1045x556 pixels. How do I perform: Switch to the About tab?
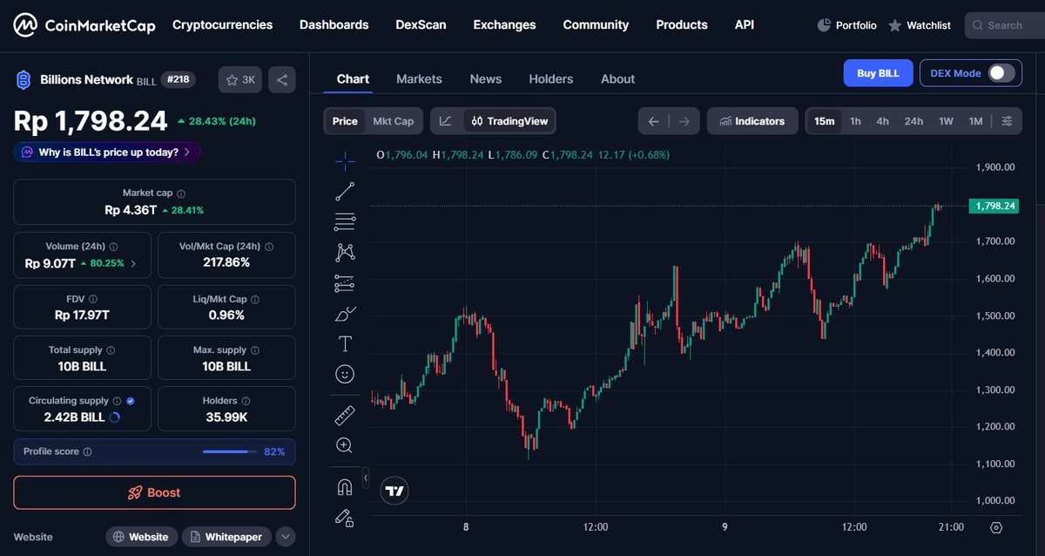point(617,78)
